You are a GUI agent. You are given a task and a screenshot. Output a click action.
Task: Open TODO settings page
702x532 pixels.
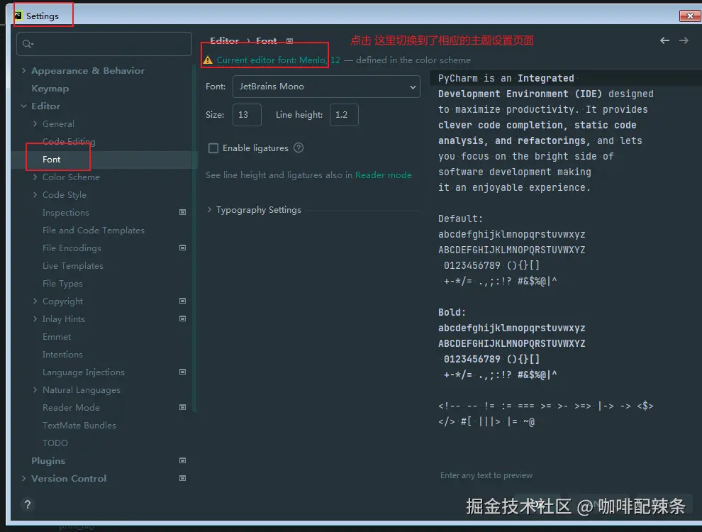click(55, 443)
